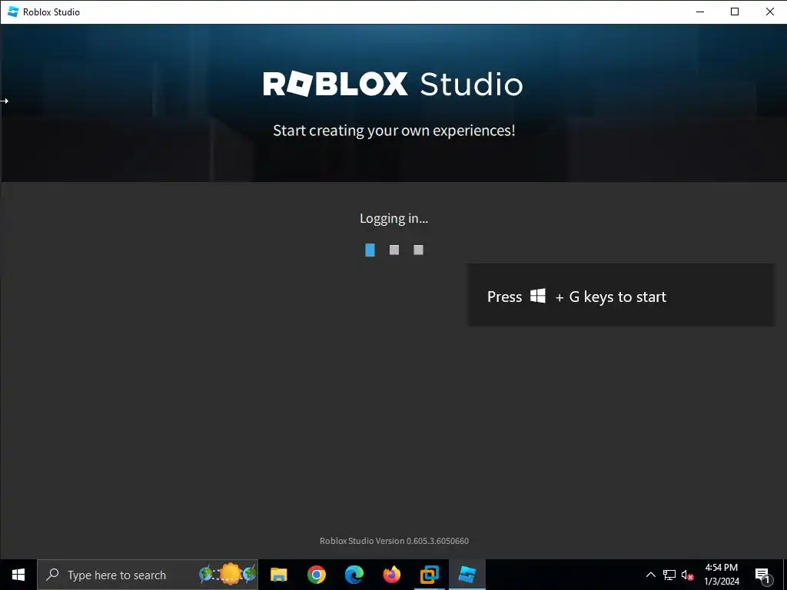
Task: Click the Start creating your own experiences text
Action: (x=394, y=131)
